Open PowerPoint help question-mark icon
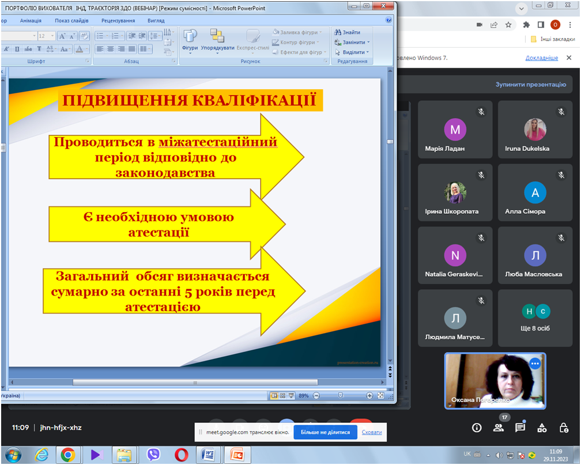Viewport: 581px width, 465px height. [388, 20]
